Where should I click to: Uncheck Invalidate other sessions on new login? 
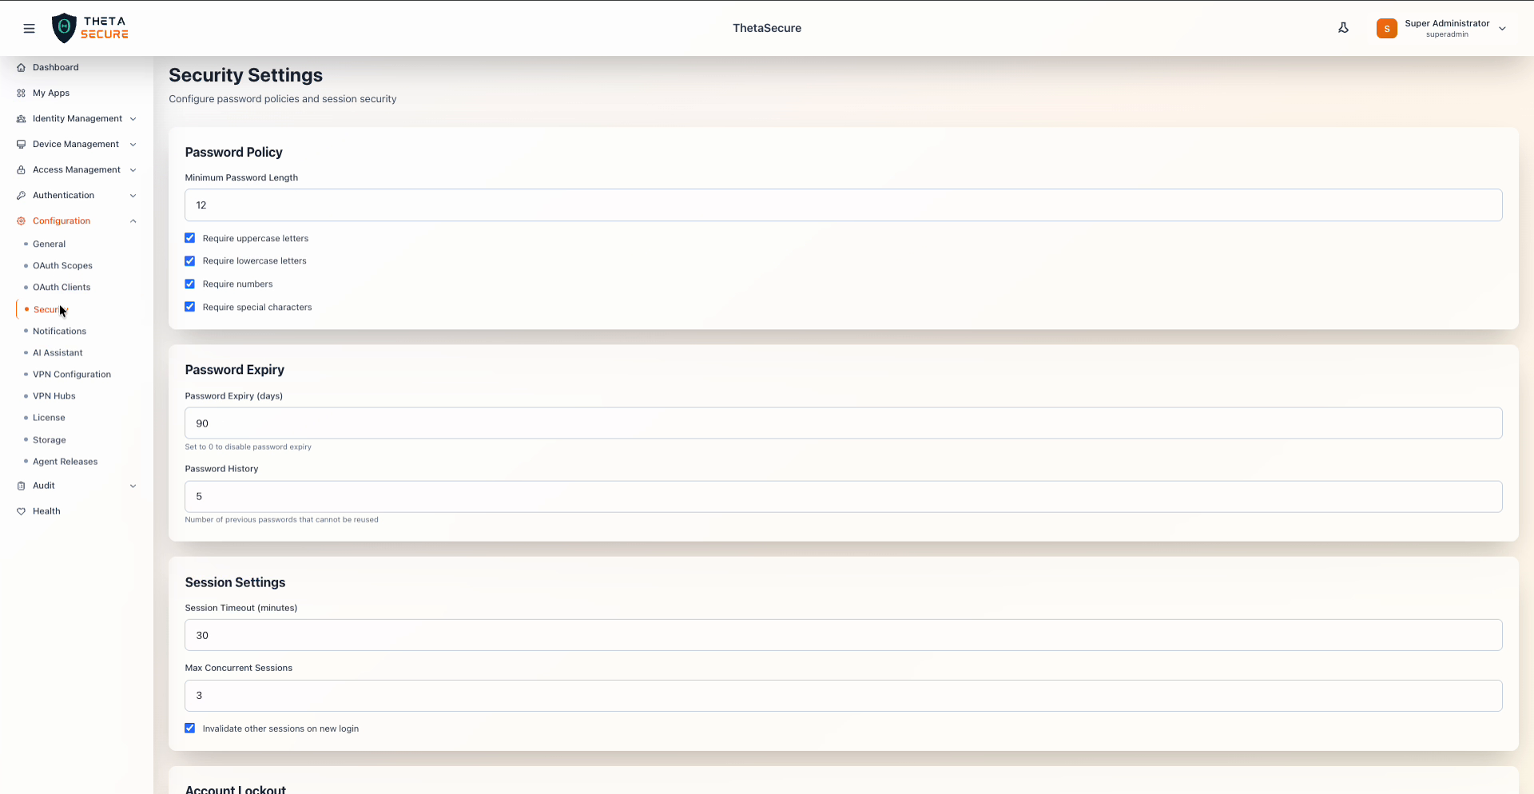pos(189,728)
